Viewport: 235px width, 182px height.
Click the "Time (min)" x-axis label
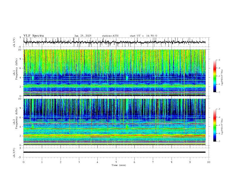point(119,165)
